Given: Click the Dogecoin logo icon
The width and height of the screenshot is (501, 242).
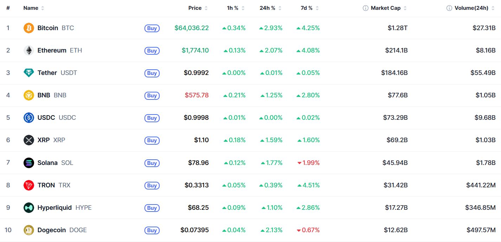Looking at the screenshot, I should [x=29, y=230].
